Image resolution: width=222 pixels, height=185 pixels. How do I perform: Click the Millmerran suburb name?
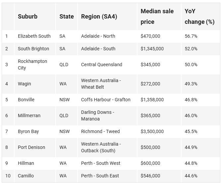[29, 116]
